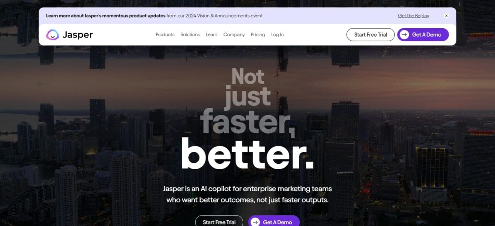This screenshot has height=226, width=495.
Task: Click the hero Start Free Trial button
Action: tap(219, 222)
